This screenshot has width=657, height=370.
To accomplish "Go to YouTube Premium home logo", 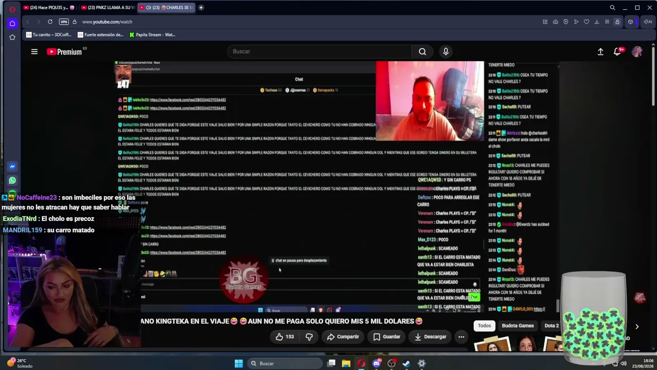I will tap(65, 51).
